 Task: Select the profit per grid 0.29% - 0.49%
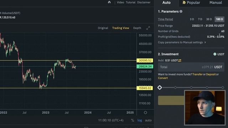point(216,37)
